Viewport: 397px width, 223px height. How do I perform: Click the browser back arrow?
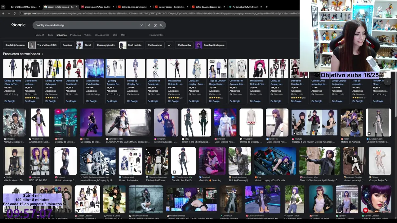tap(3, 13)
